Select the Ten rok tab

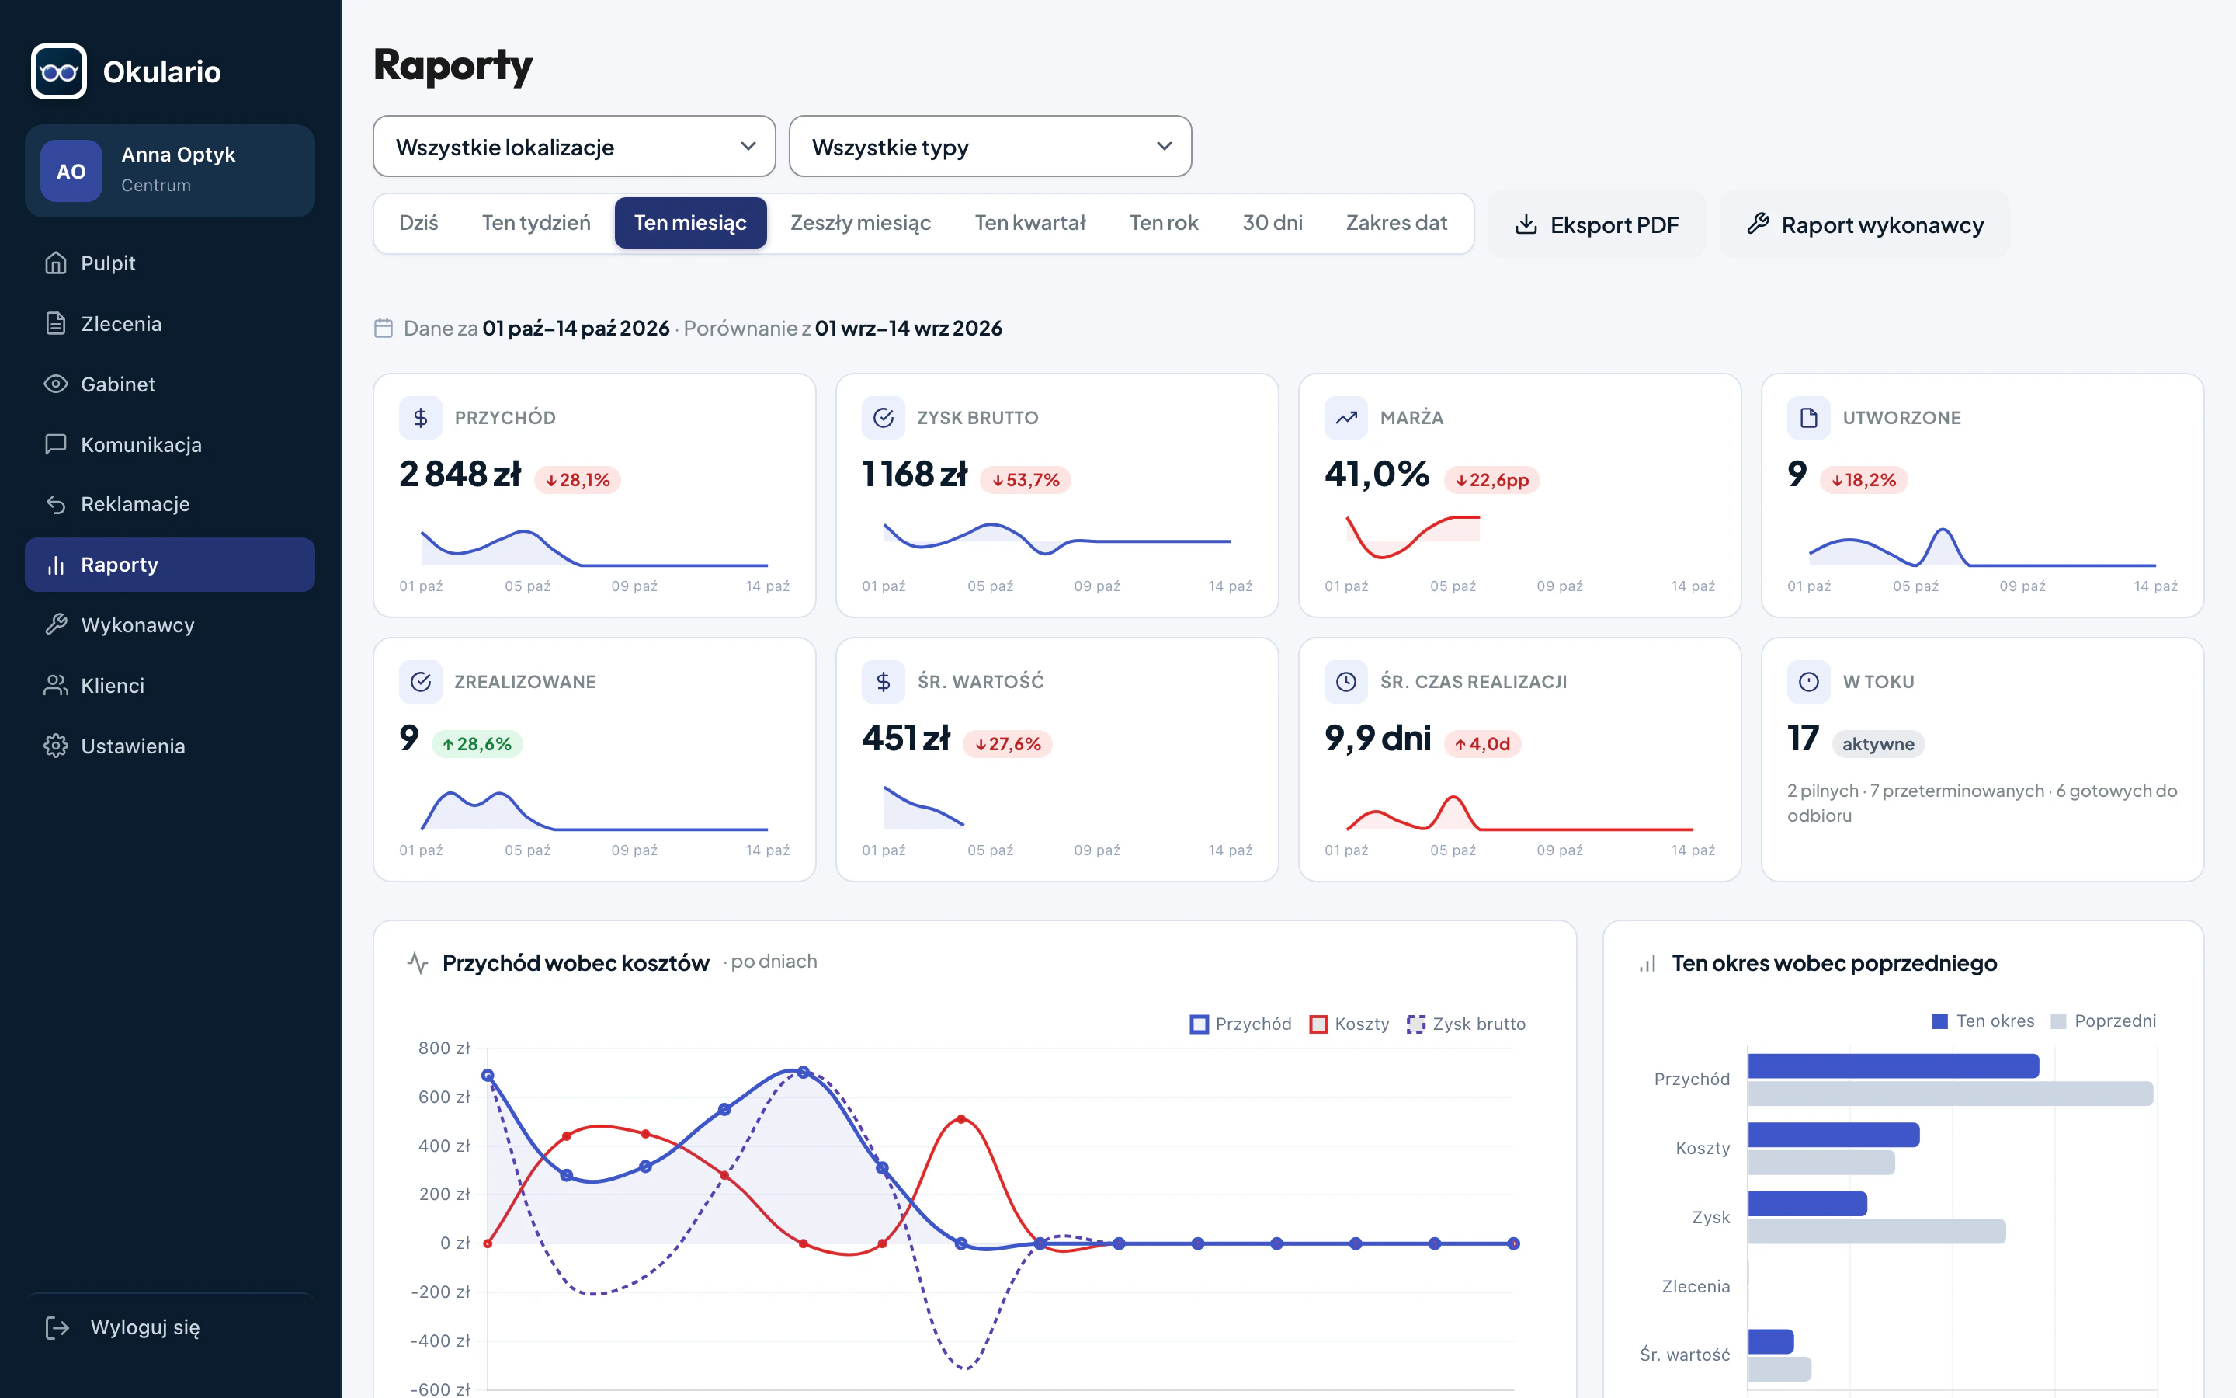point(1163,223)
